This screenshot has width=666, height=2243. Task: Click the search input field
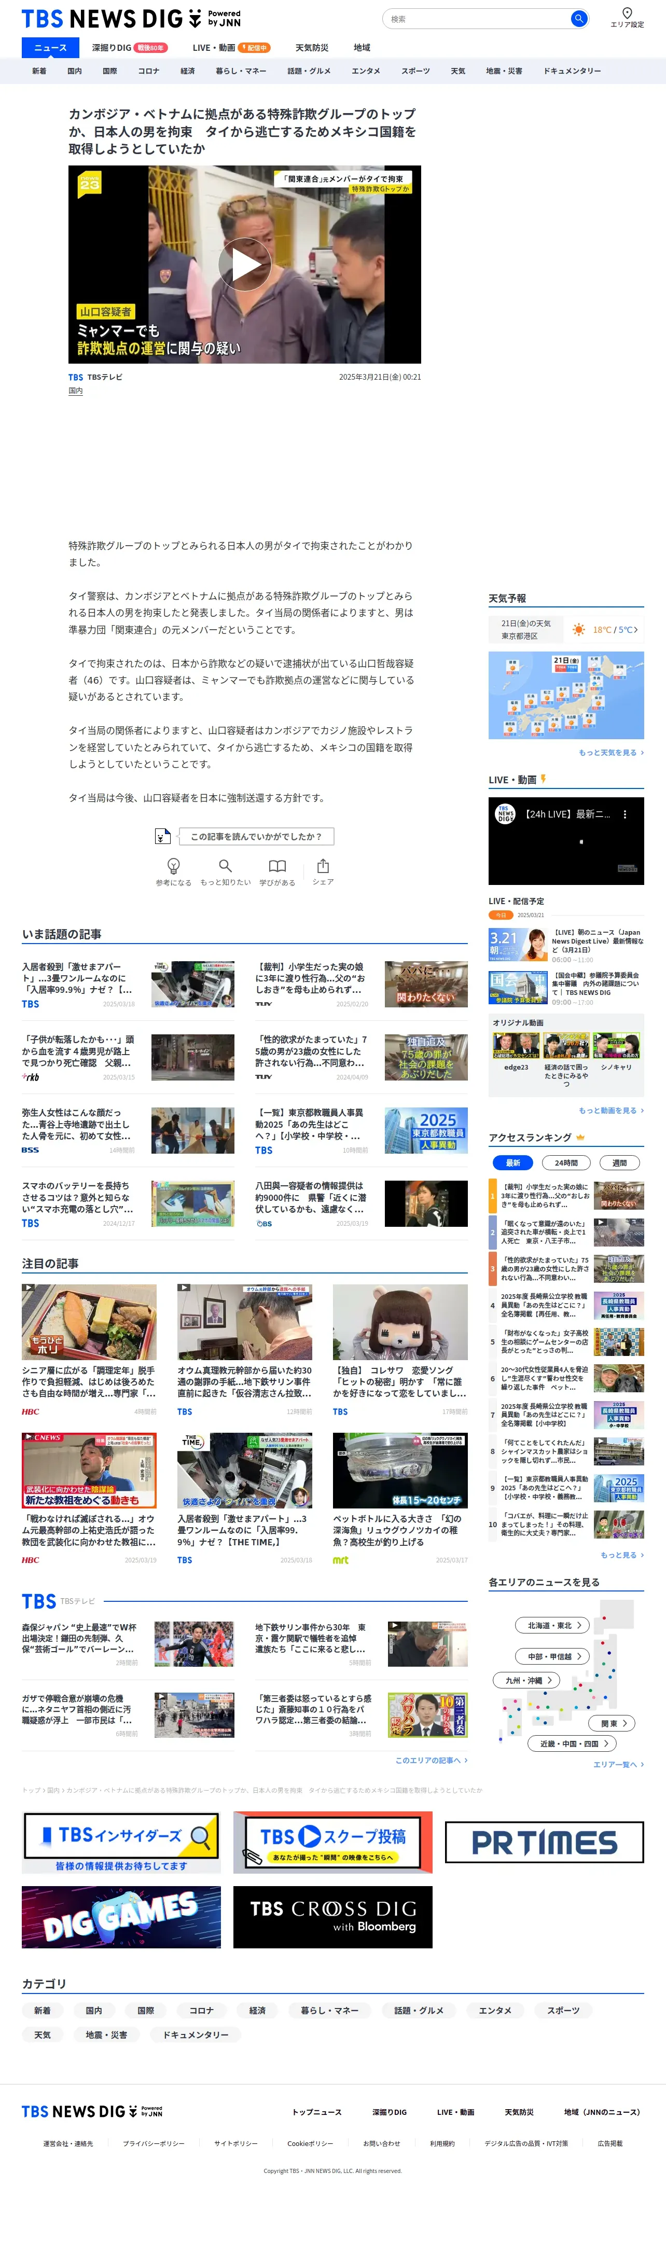tap(477, 18)
